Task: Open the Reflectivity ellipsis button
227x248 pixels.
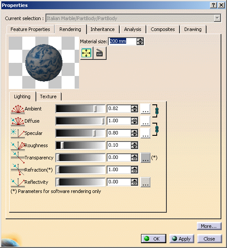Action: point(145,182)
